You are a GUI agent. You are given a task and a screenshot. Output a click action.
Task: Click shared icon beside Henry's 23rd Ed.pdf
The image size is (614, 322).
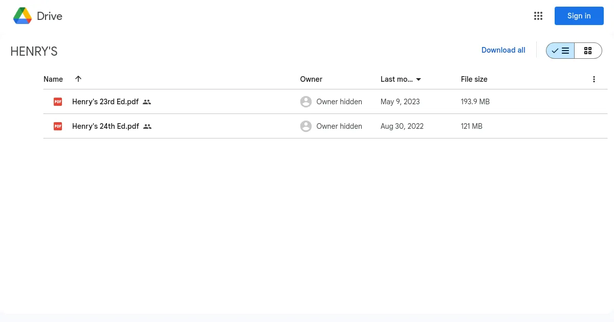(147, 102)
